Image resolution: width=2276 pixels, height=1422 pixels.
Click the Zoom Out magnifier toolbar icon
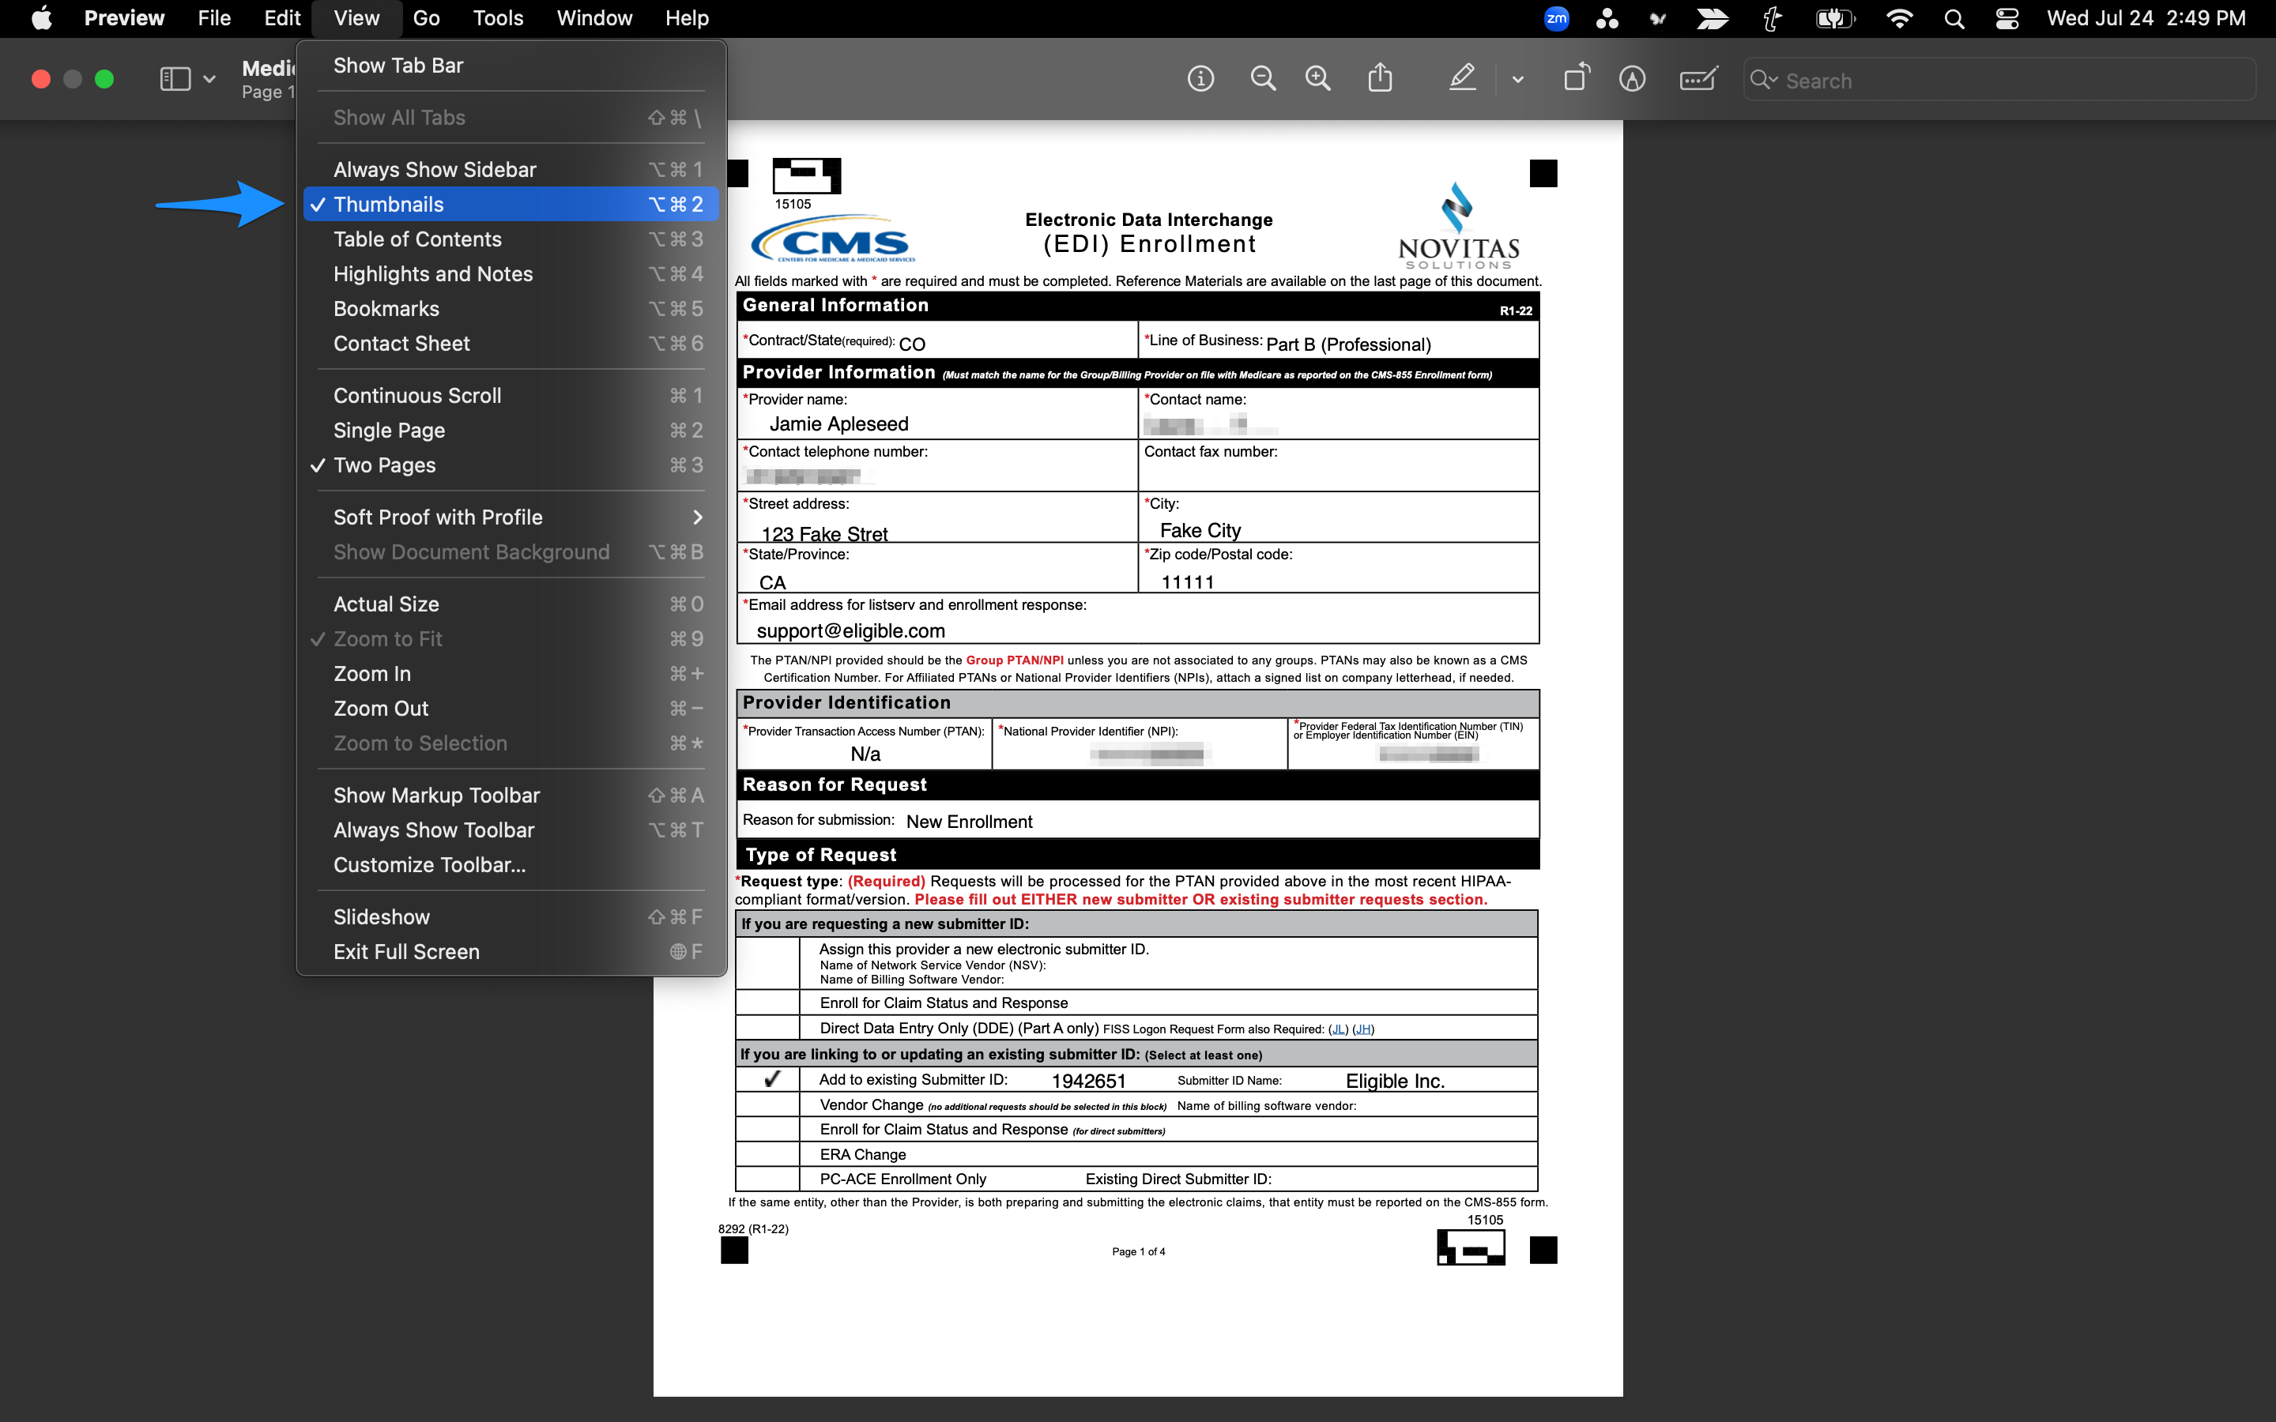tap(1262, 79)
